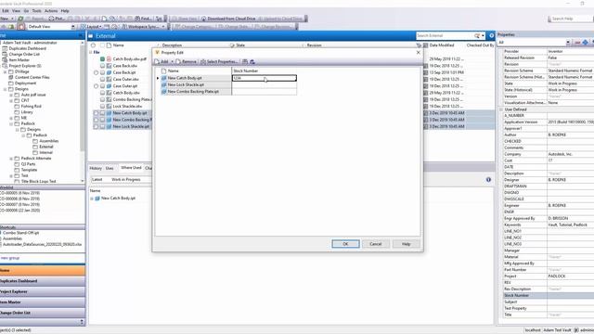The width and height of the screenshot is (594, 334).
Task: Click the table layout icon after Select Properties
Action: pyautogui.click(x=245, y=61)
